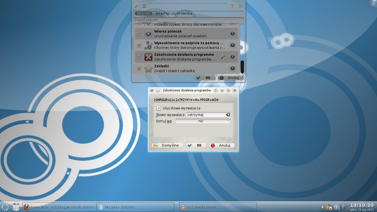Toggle Zakończenie działania programów plugin checkbox

point(139,57)
